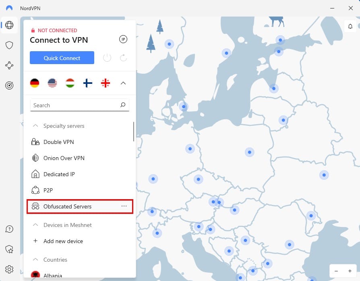Select Dedicated IP option
This screenshot has width=360, height=281.
pos(80,174)
